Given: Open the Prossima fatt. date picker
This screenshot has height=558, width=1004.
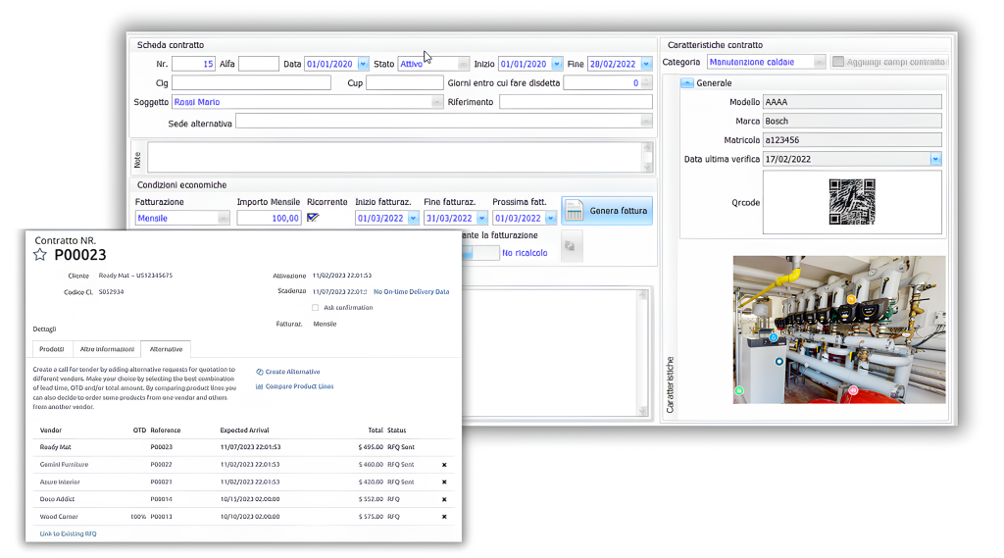Looking at the screenshot, I should 550,219.
